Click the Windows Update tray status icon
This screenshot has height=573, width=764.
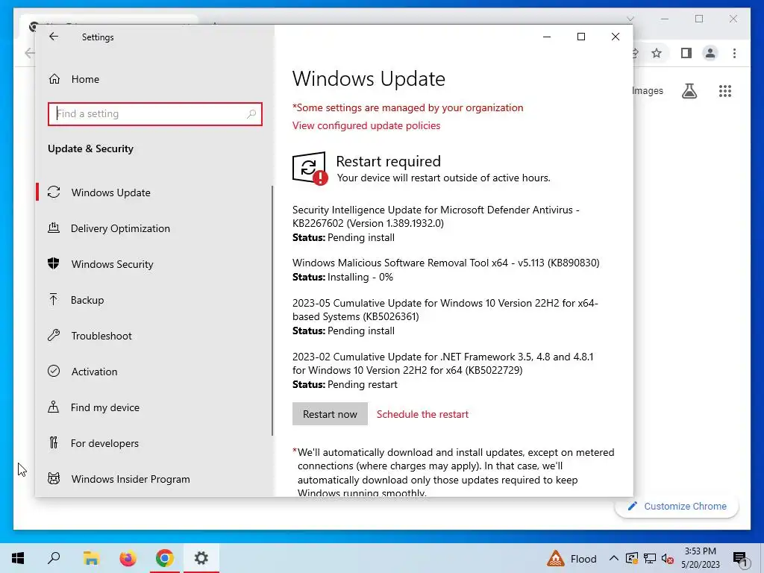point(632,558)
